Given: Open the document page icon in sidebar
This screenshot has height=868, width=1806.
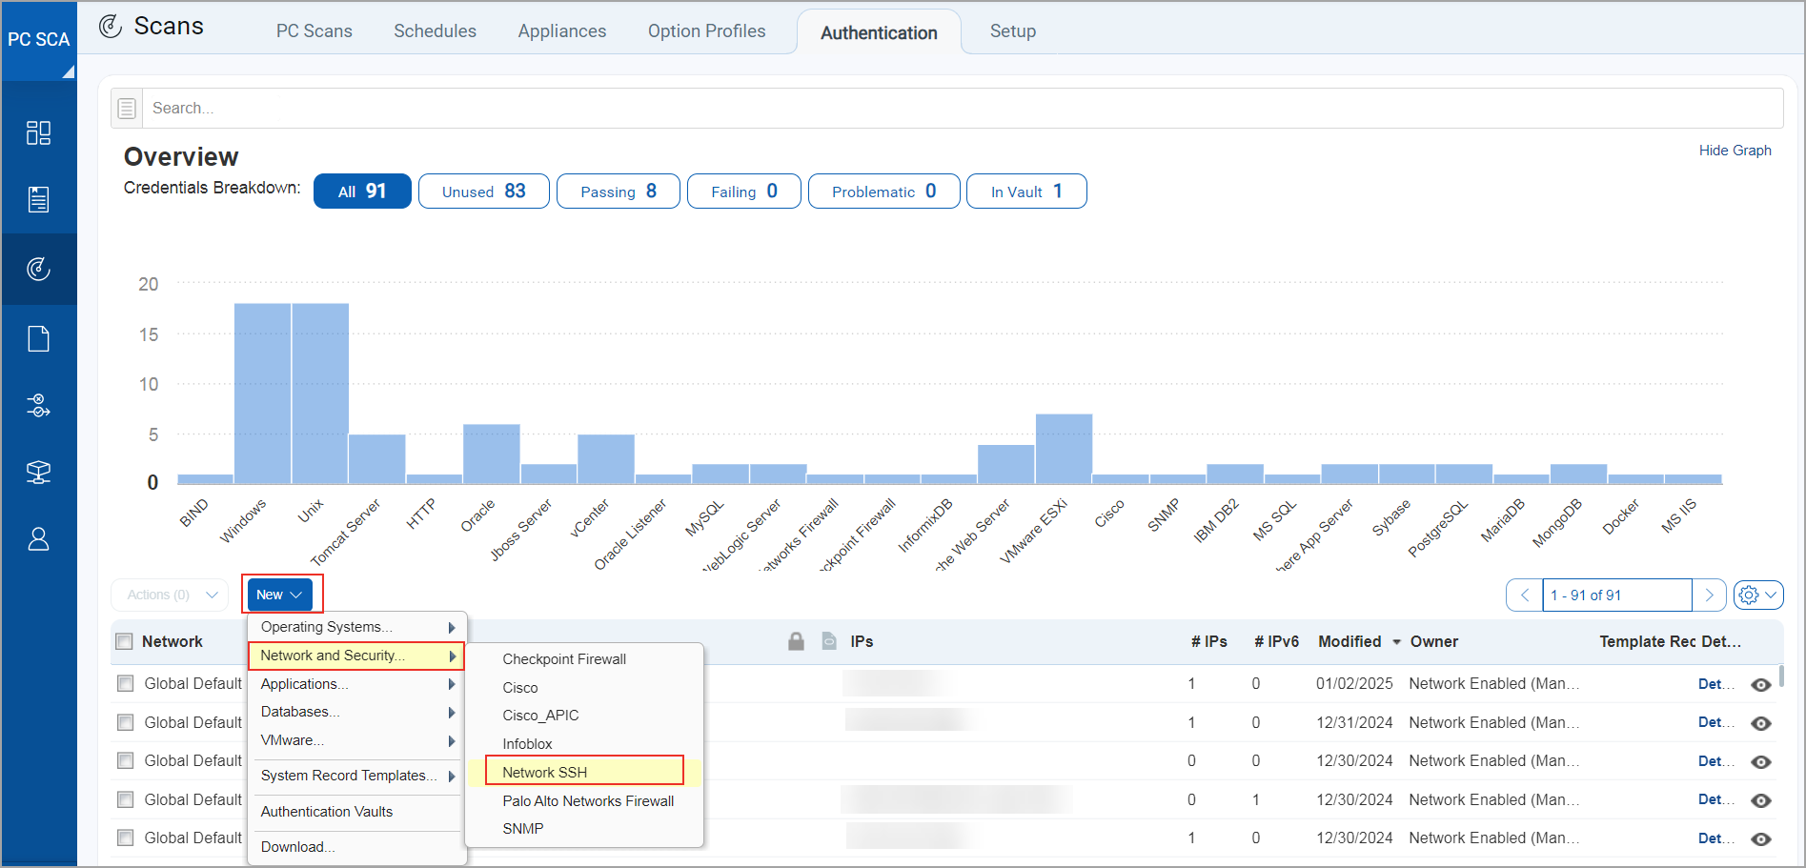Looking at the screenshot, I should click(x=39, y=337).
